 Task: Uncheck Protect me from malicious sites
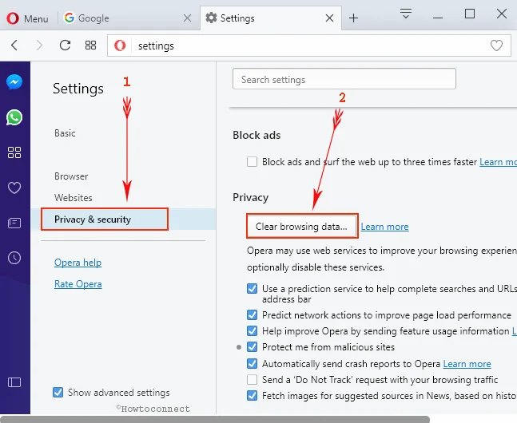tap(253, 347)
